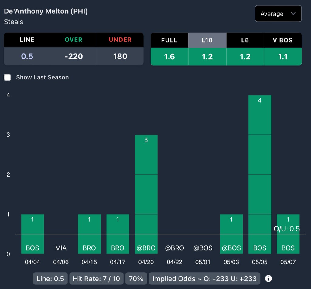Open the Average dropdown menu
The image size is (311, 289).
pyautogui.click(x=278, y=14)
